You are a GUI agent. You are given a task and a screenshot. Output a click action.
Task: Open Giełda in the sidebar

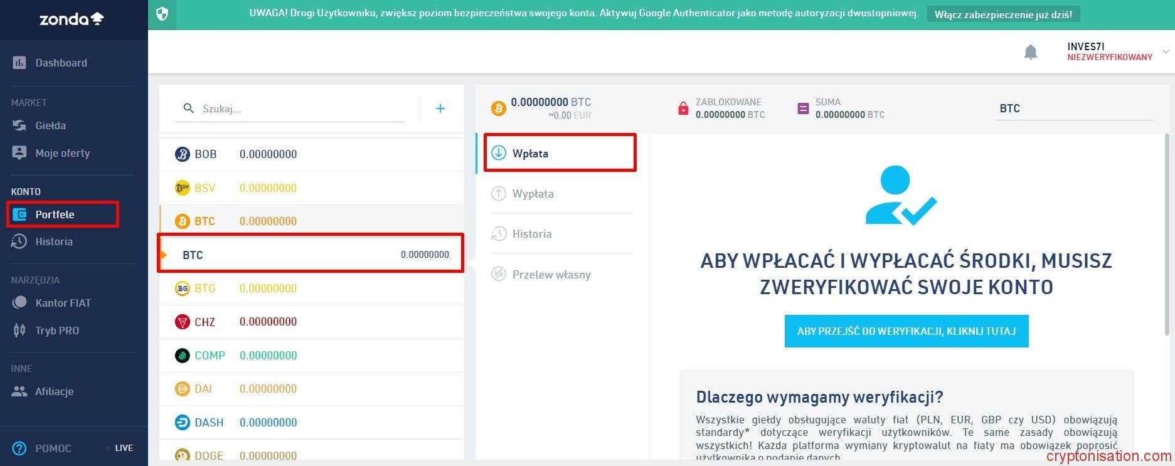[50, 125]
